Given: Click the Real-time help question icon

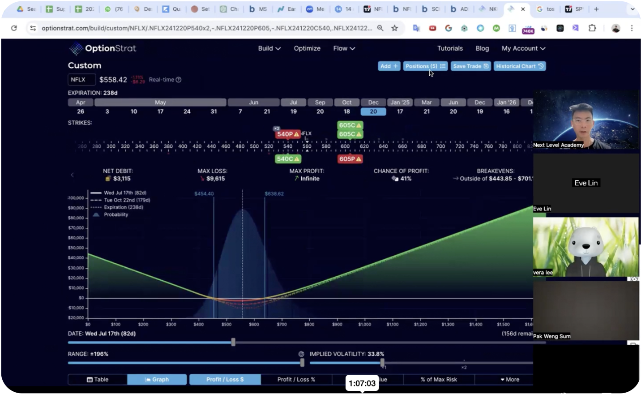Looking at the screenshot, I should tap(179, 80).
